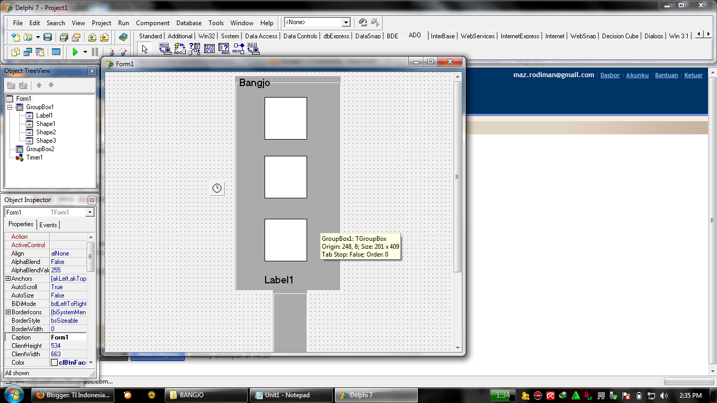Select the ADOTable component icon
This screenshot has height=403, width=717.
[209, 49]
